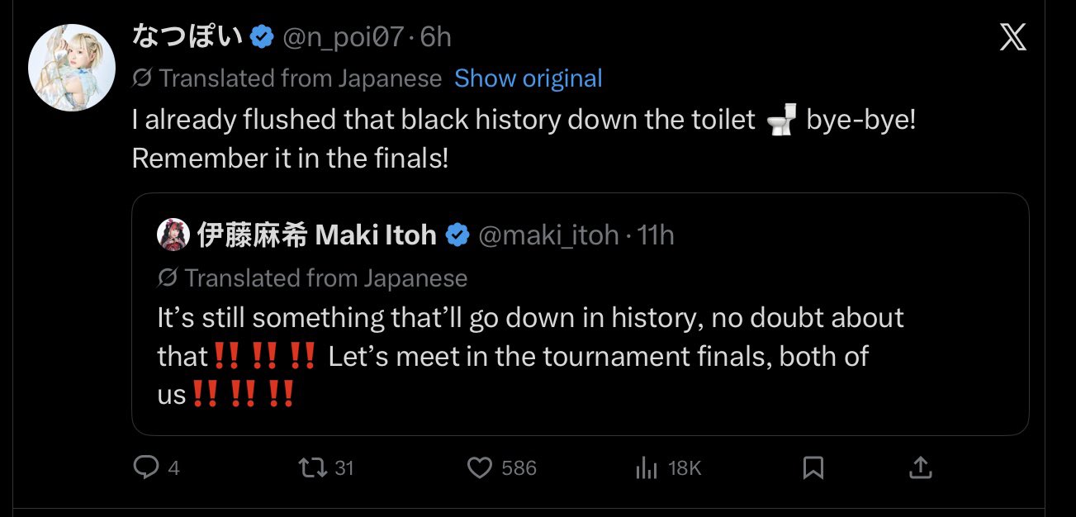
Task: Open なつぽい profile picture
Action: (72, 68)
